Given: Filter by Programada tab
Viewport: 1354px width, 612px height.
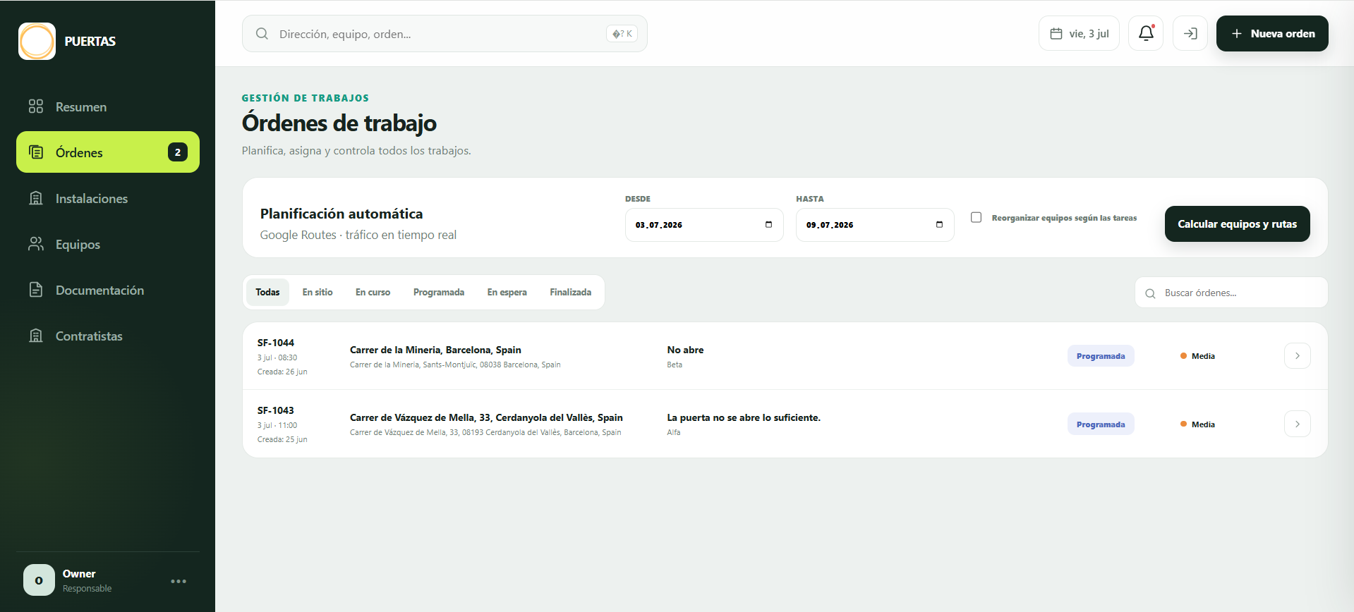Looking at the screenshot, I should [x=439, y=292].
